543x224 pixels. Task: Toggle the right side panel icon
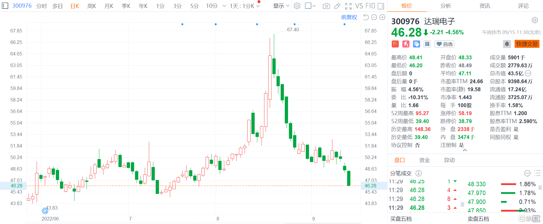[x=381, y=6]
